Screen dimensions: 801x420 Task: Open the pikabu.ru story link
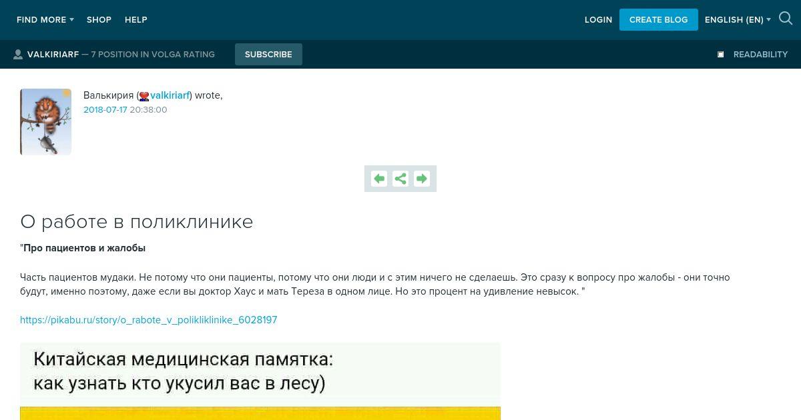148,320
